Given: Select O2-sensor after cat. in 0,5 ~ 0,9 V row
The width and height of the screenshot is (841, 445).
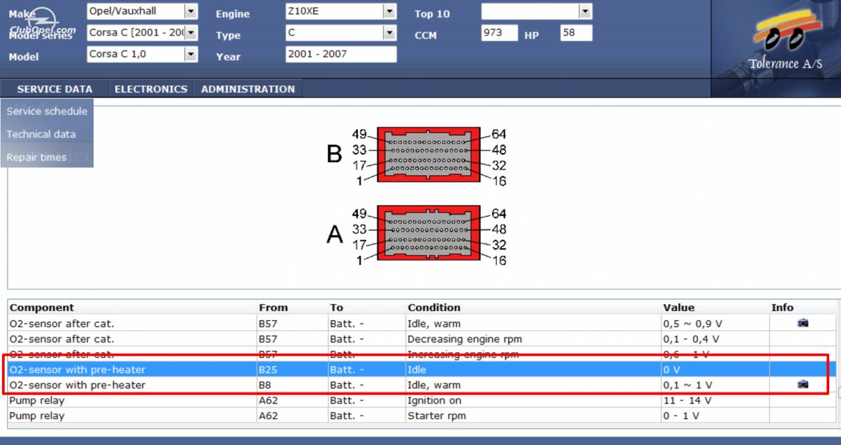Looking at the screenshot, I should 62,324.
